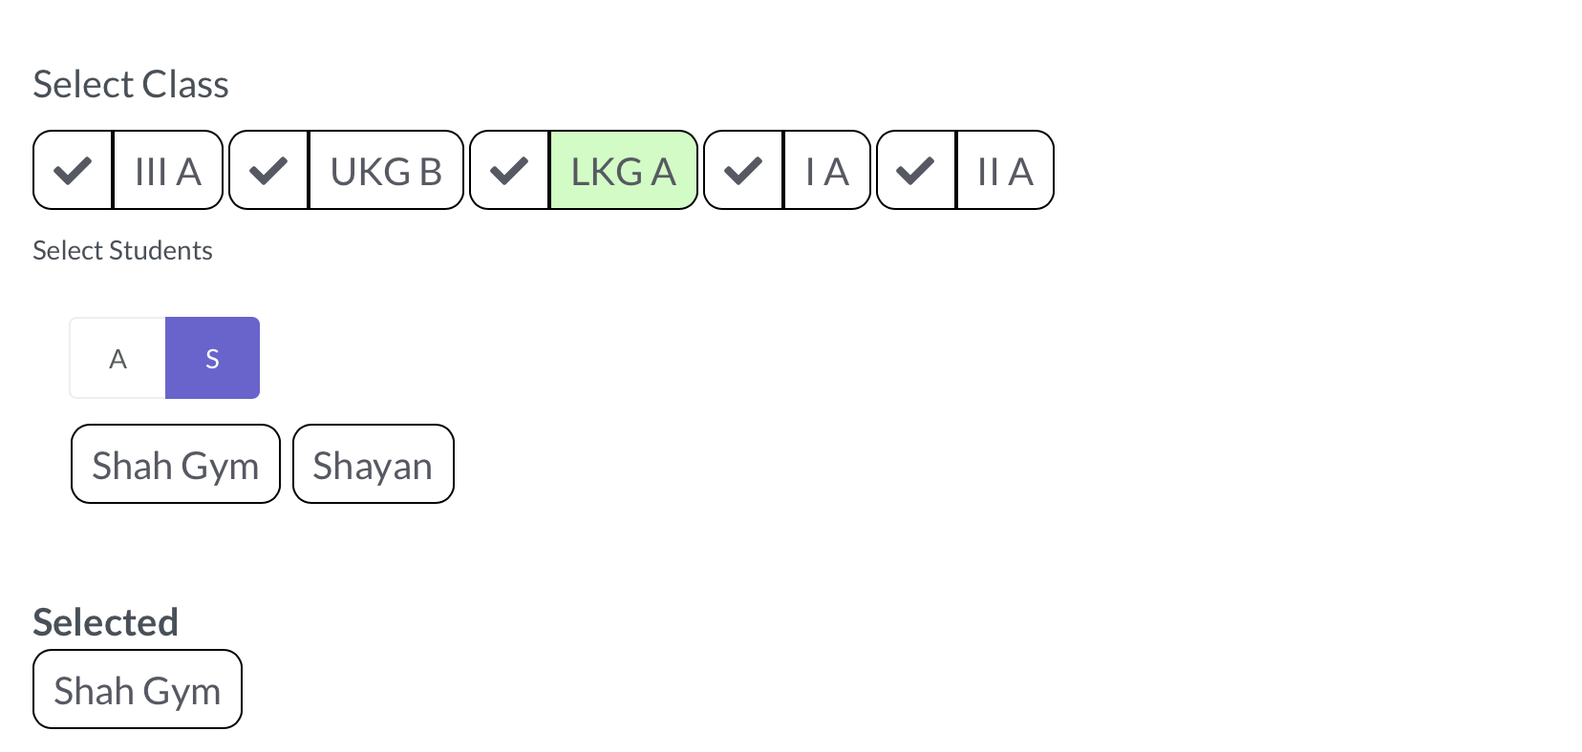Open the S letter tab
This screenshot has width=1582, height=752.
[212, 359]
